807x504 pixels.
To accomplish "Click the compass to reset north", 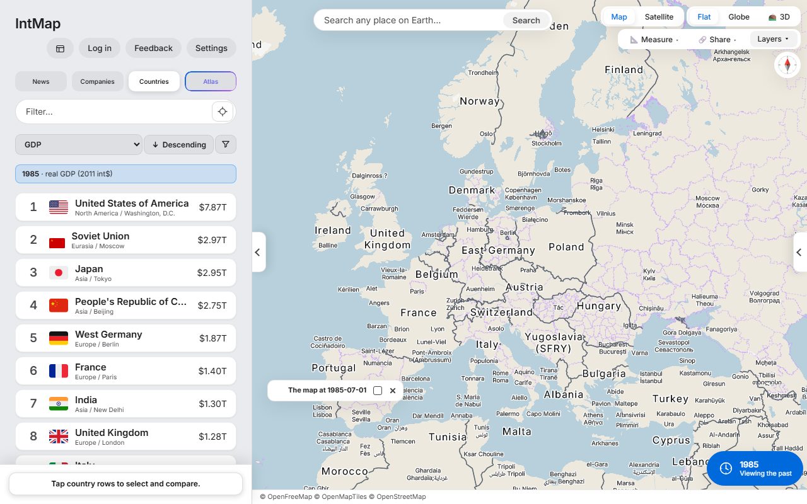I will (x=787, y=65).
